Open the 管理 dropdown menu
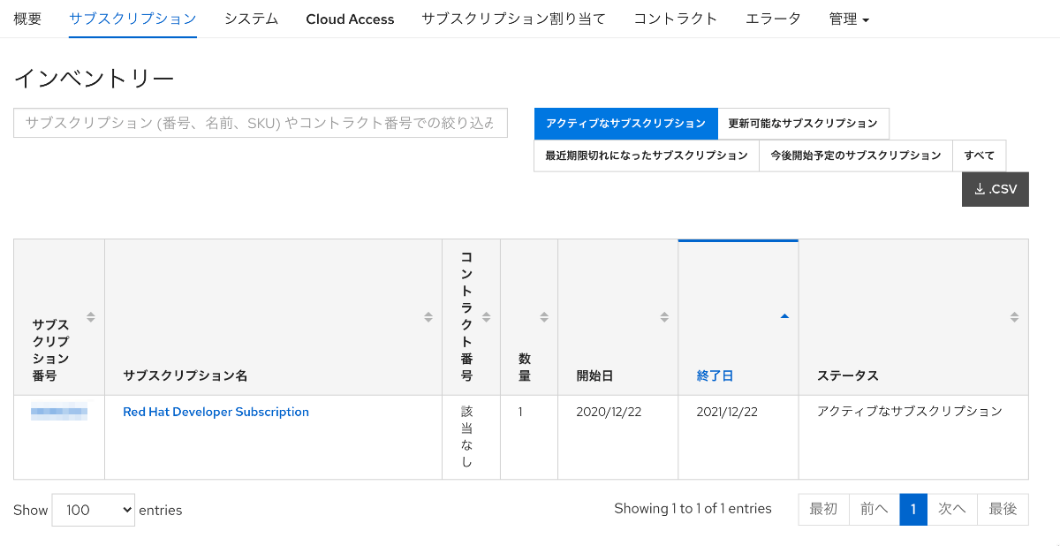The image size is (1060, 546). (x=849, y=19)
